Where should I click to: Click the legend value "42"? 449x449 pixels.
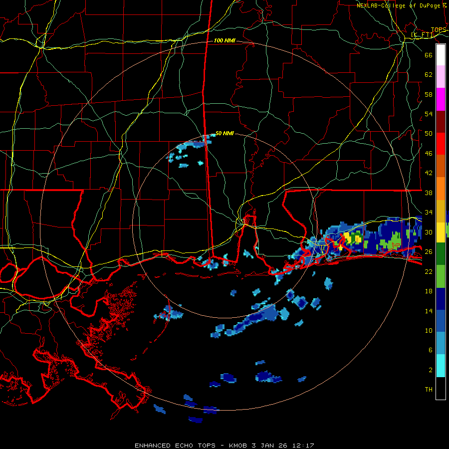(x=429, y=173)
